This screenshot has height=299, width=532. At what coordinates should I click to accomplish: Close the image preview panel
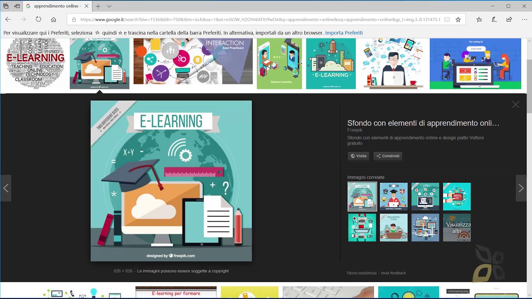(x=516, y=105)
